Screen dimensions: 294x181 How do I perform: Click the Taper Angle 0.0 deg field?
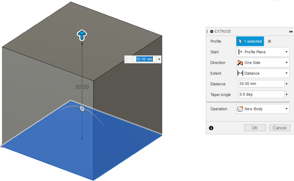click(261, 95)
